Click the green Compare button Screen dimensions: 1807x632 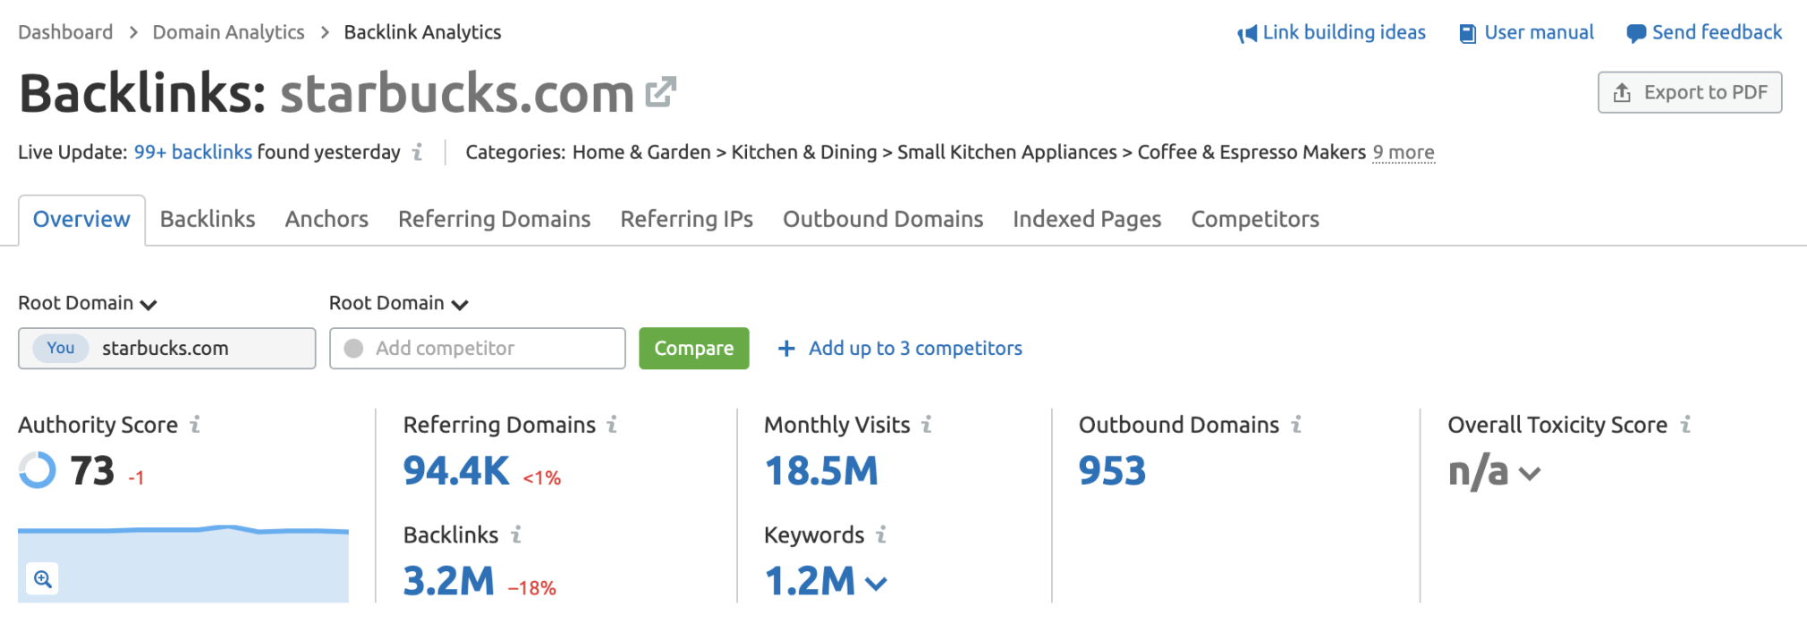click(694, 348)
